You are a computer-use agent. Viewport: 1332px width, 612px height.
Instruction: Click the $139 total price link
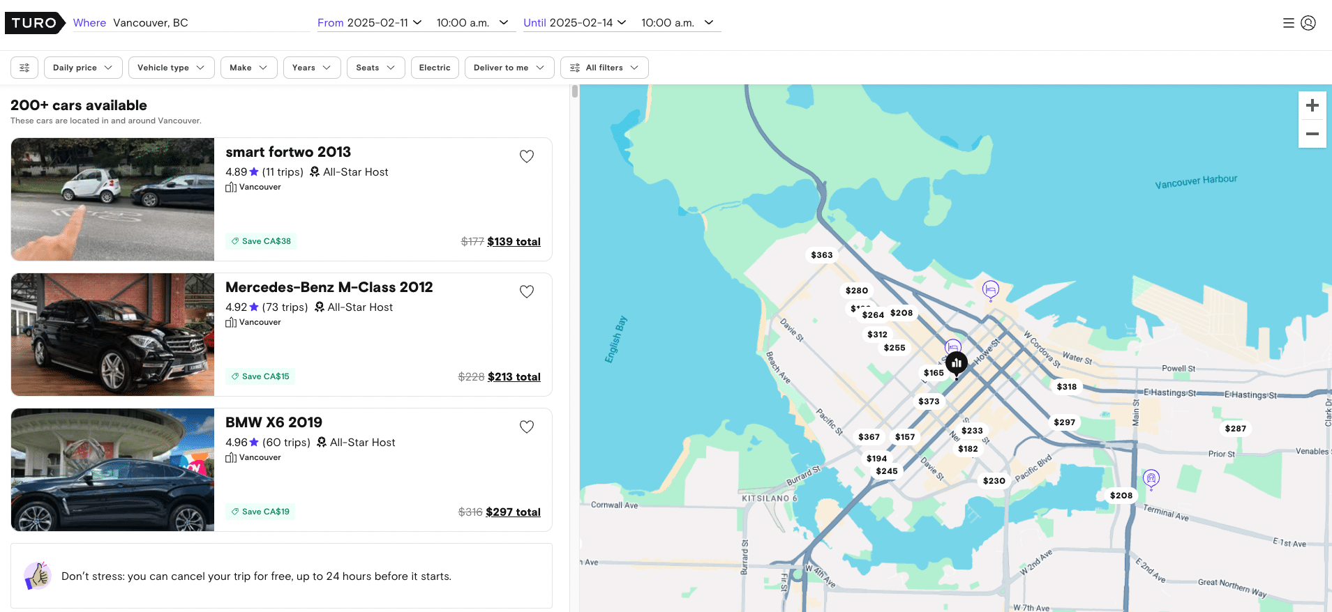(514, 242)
